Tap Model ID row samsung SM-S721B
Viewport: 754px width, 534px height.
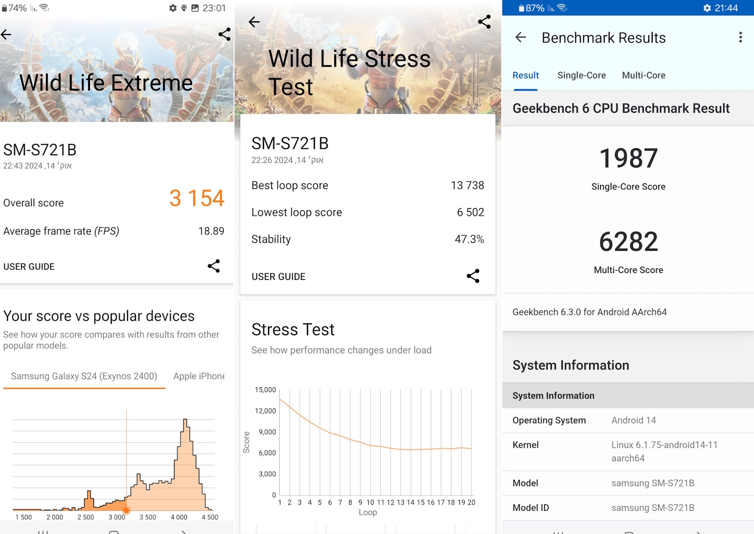click(x=628, y=508)
